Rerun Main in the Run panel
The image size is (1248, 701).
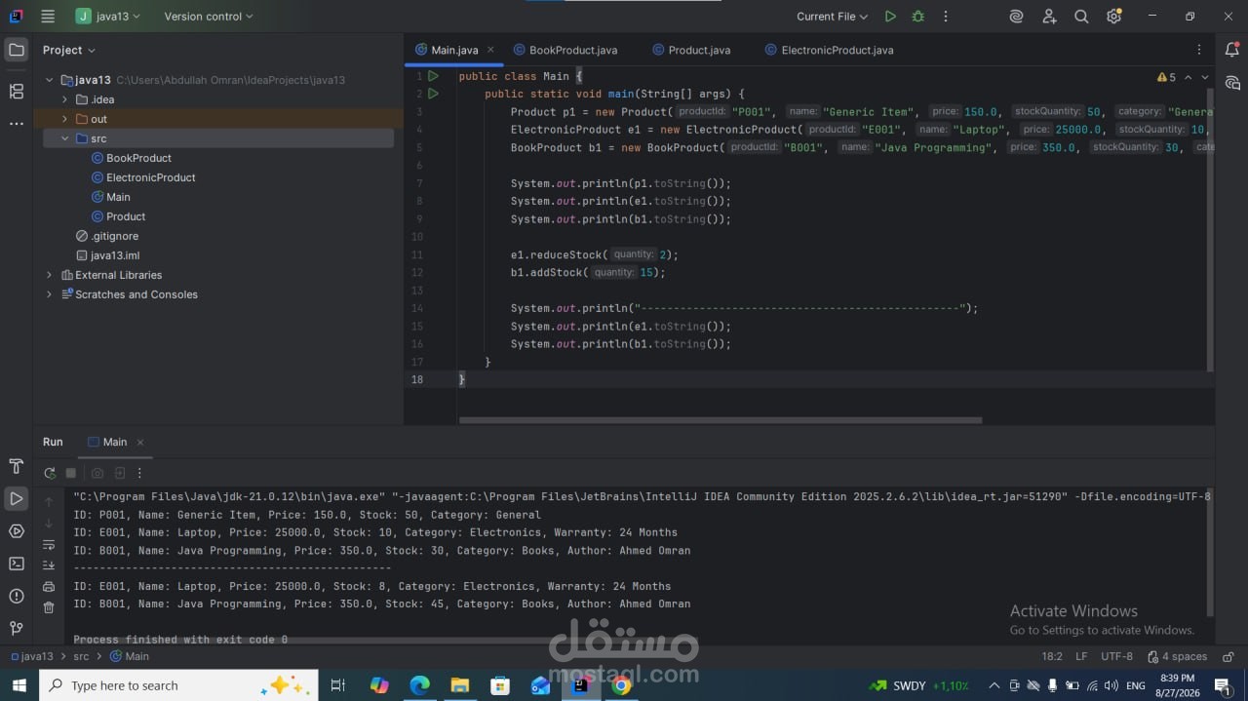(50, 473)
